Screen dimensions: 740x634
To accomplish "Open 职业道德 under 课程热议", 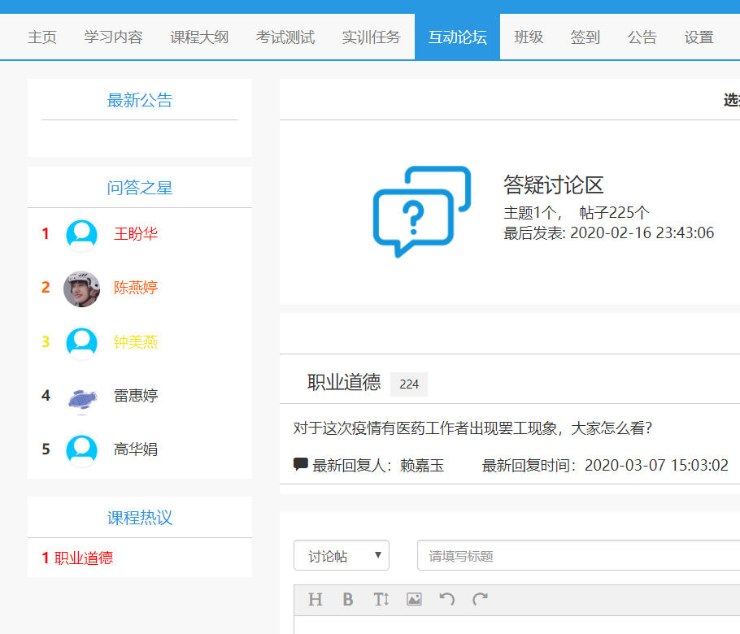I will click(83, 558).
